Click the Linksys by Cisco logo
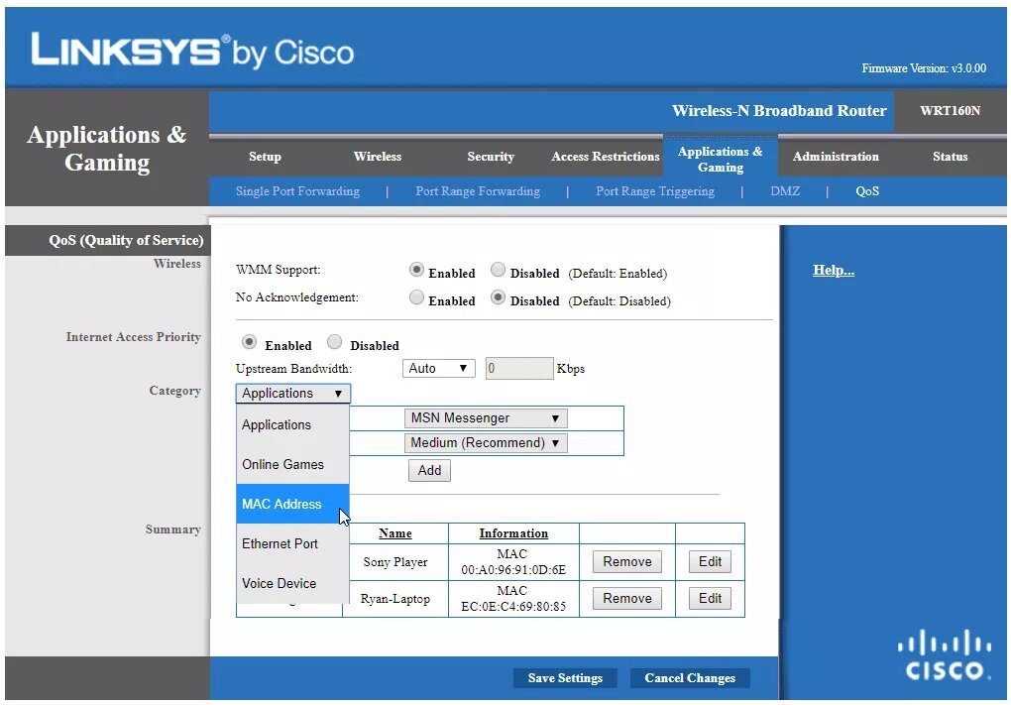Viewport: 1011px width, 705px height. click(x=192, y=51)
